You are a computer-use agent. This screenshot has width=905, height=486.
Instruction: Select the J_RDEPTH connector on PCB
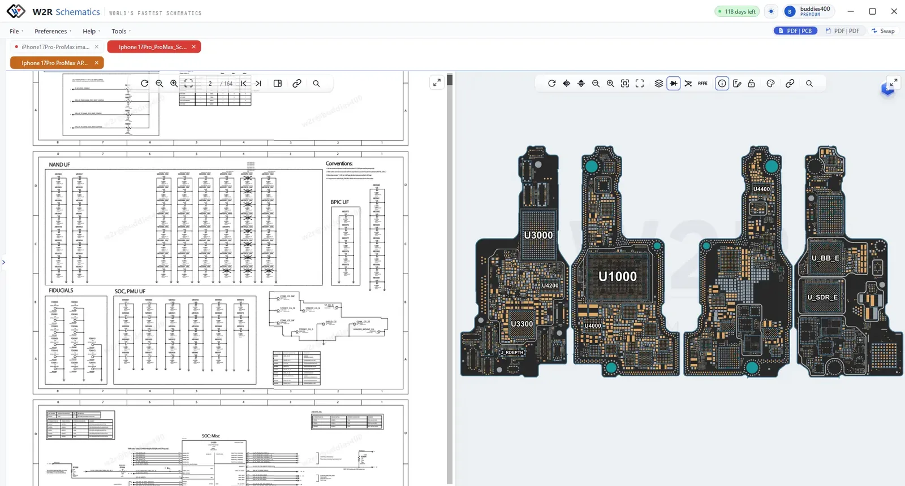512,353
